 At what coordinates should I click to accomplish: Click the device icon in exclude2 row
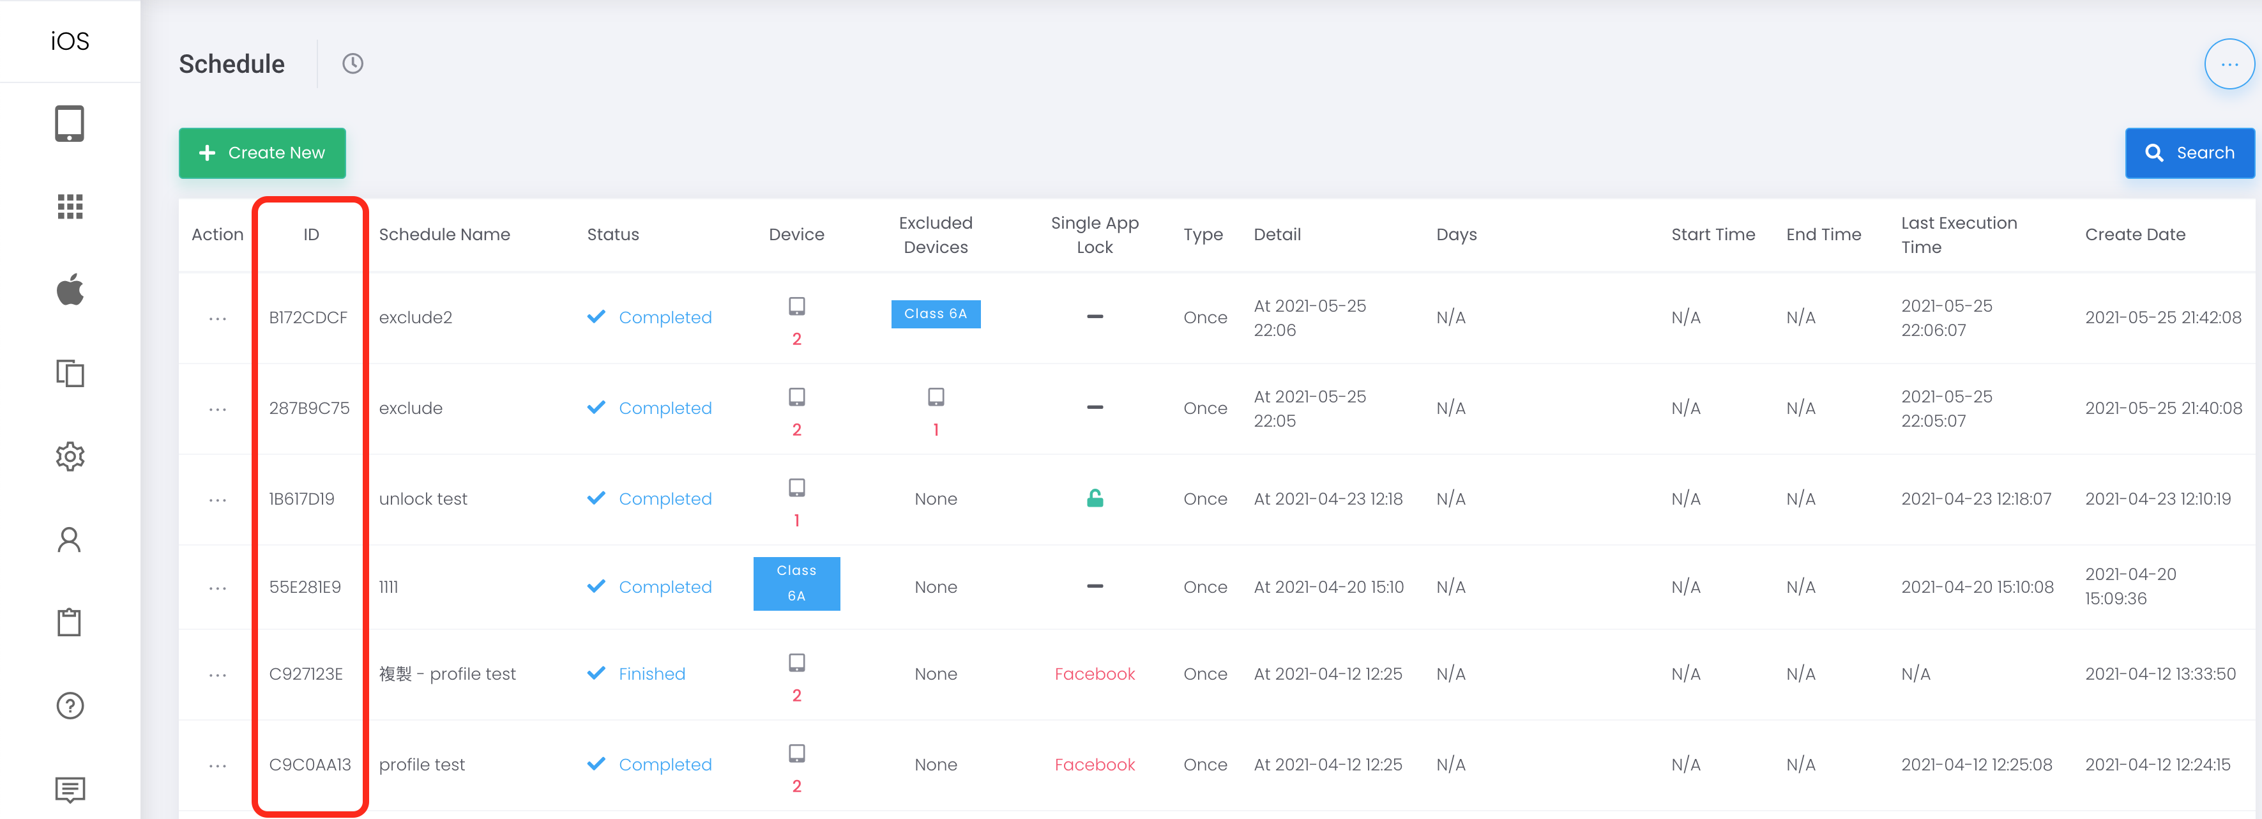pos(796,306)
